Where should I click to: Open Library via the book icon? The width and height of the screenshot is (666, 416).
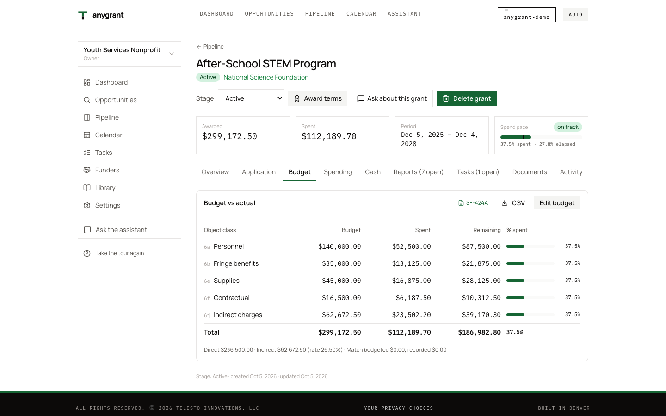pos(87,188)
